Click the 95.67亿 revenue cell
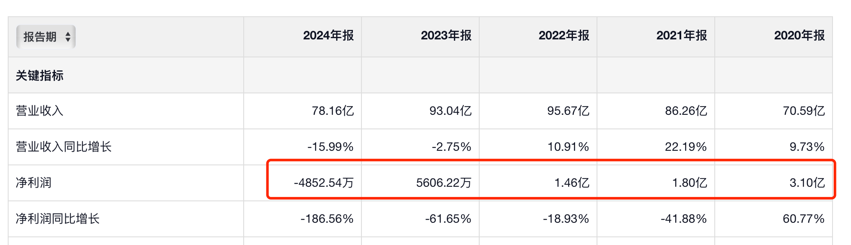 [x=568, y=111]
